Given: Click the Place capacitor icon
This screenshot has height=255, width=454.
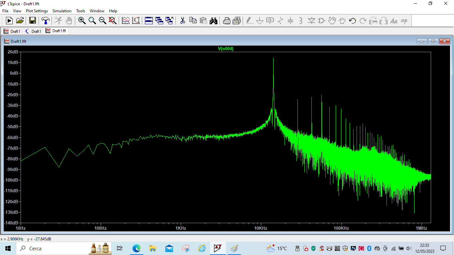Looking at the screenshot, I should tap(290, 21).
